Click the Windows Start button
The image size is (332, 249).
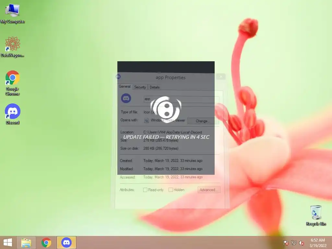pos(8,243)
